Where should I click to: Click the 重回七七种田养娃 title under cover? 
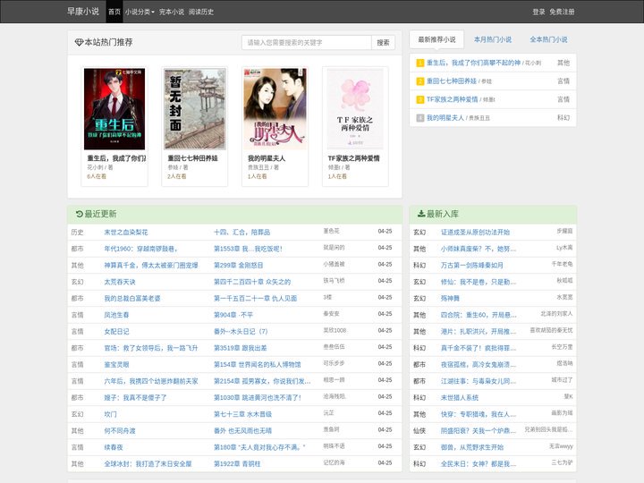192,158
